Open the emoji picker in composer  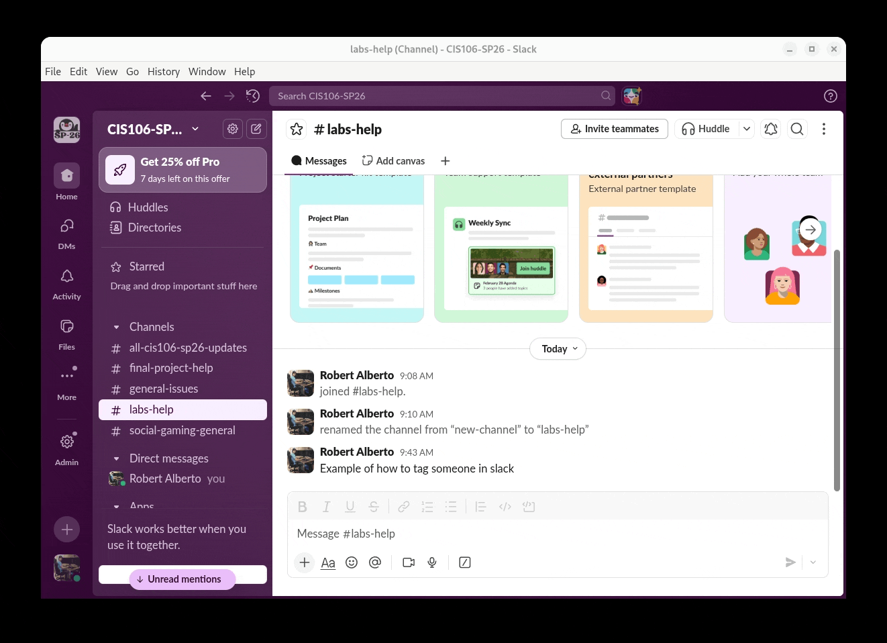(x=352, y=562)
